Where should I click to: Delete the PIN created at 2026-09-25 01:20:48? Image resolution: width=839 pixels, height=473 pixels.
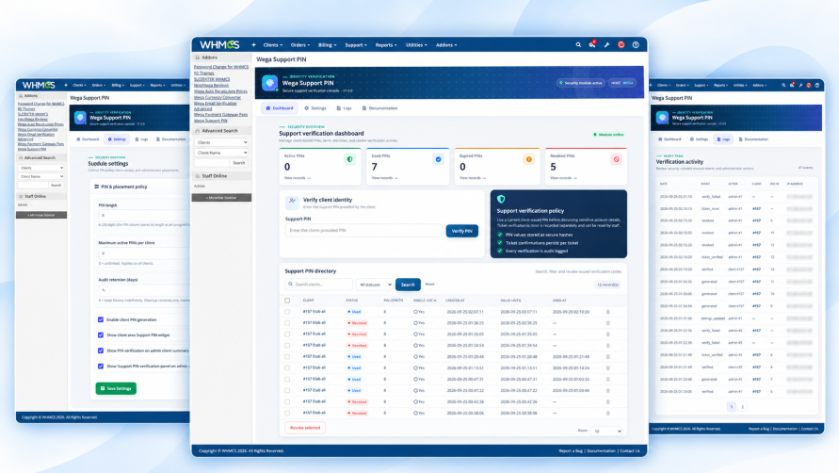click(x=608, y=357)
